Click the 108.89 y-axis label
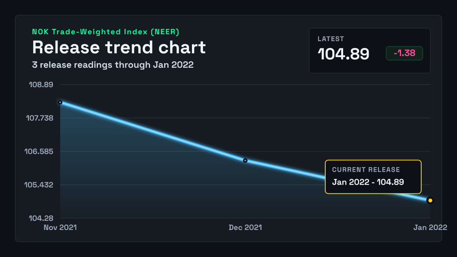The image size is (457, 257). coord(41,85)
